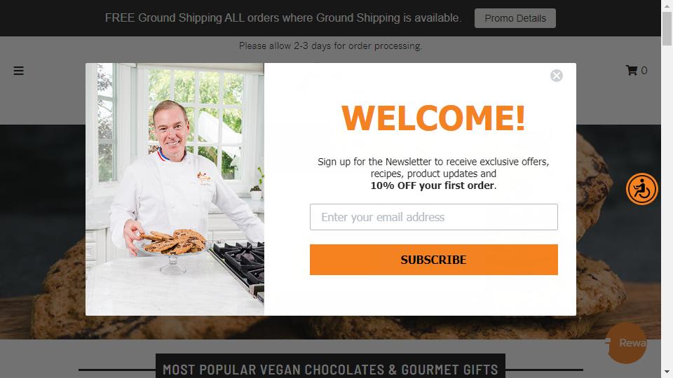Click the empty scrollbar track below thumb
The width and height of the screenshot is (673, 378).
click(x=667, y=206)
